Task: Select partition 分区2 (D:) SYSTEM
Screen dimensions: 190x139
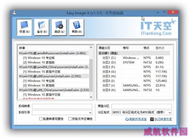Action: 109,62
